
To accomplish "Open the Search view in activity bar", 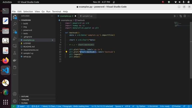I will click(x=15, y=24).
